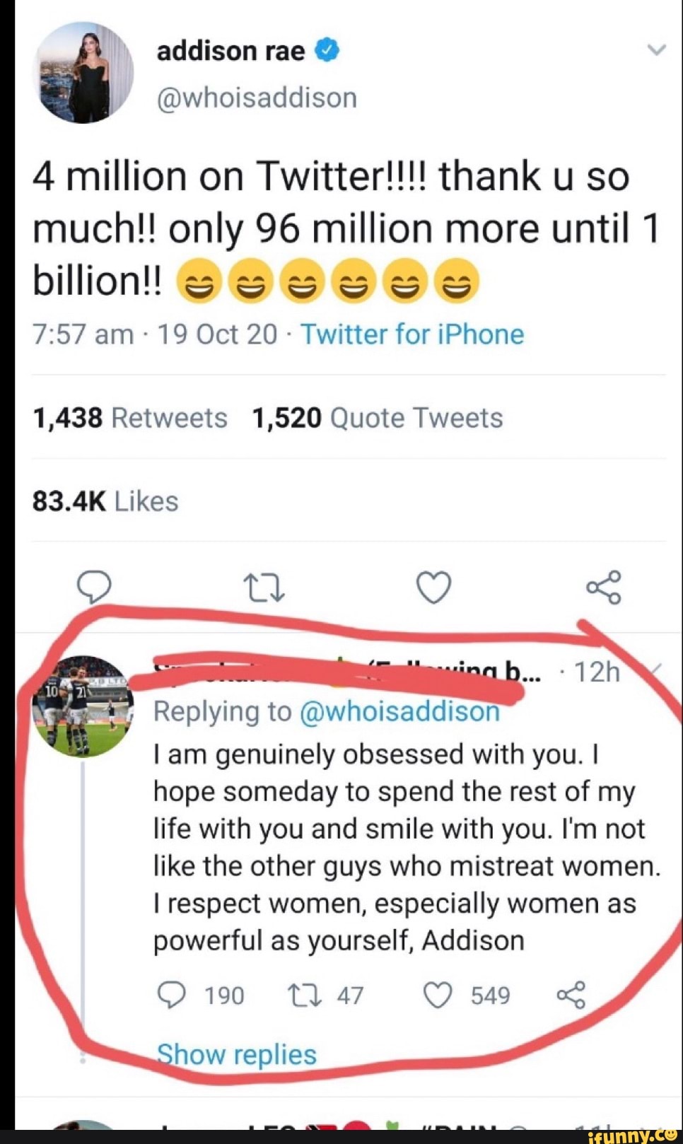
Task: Open reply options chevron beside 12h
Action: [655, 669]
